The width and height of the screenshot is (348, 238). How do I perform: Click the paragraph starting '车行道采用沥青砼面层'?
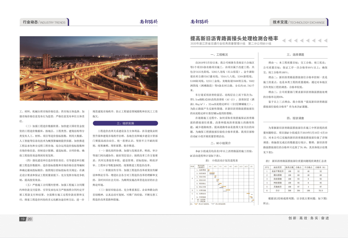click(x=223, y=104)
